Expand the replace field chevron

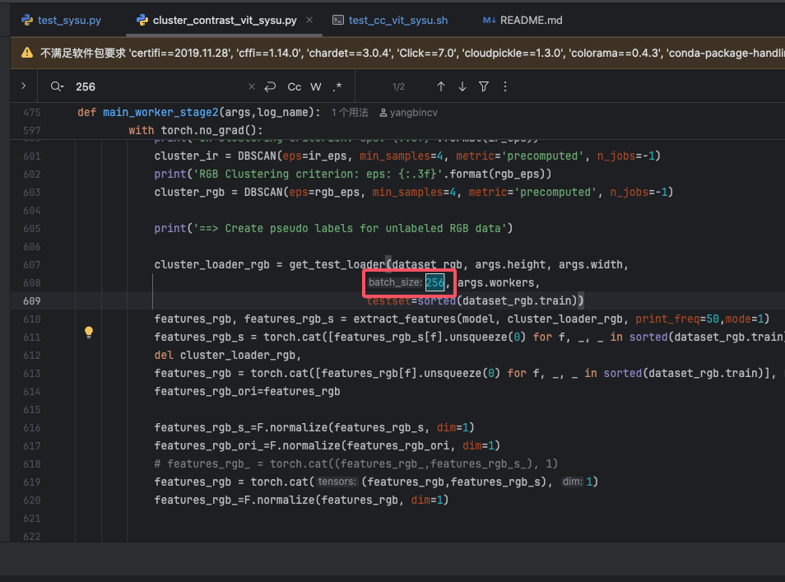coord(24,86)
